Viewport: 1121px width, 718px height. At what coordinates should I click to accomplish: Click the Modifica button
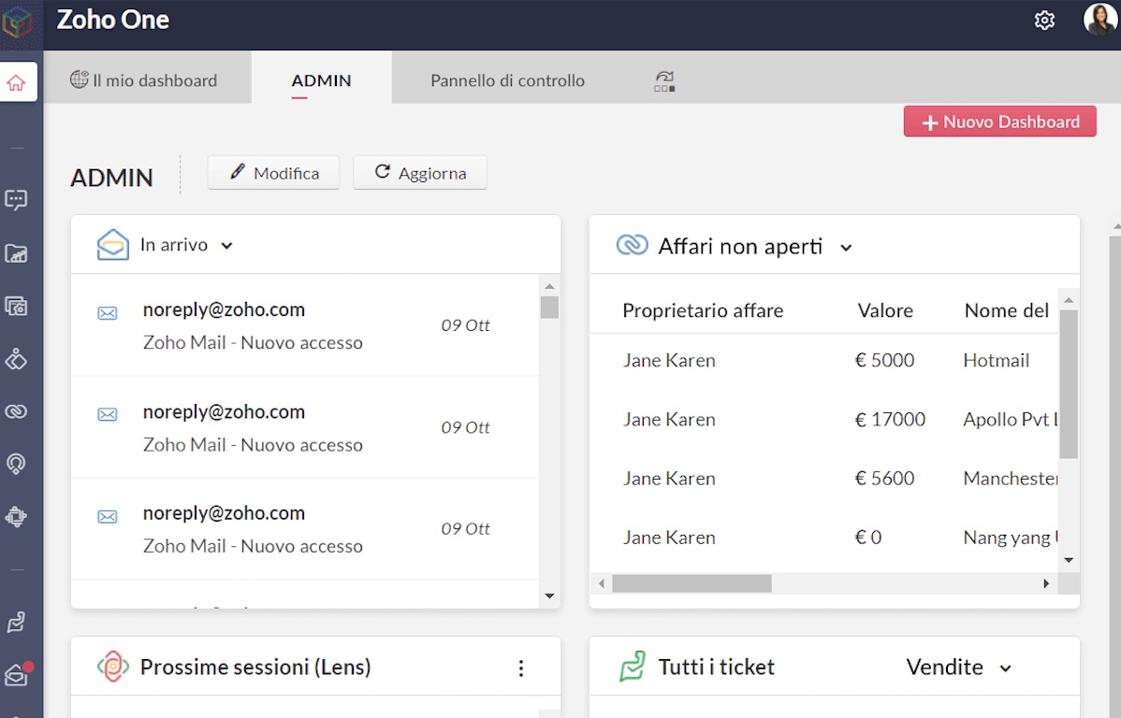click(273, 173)
